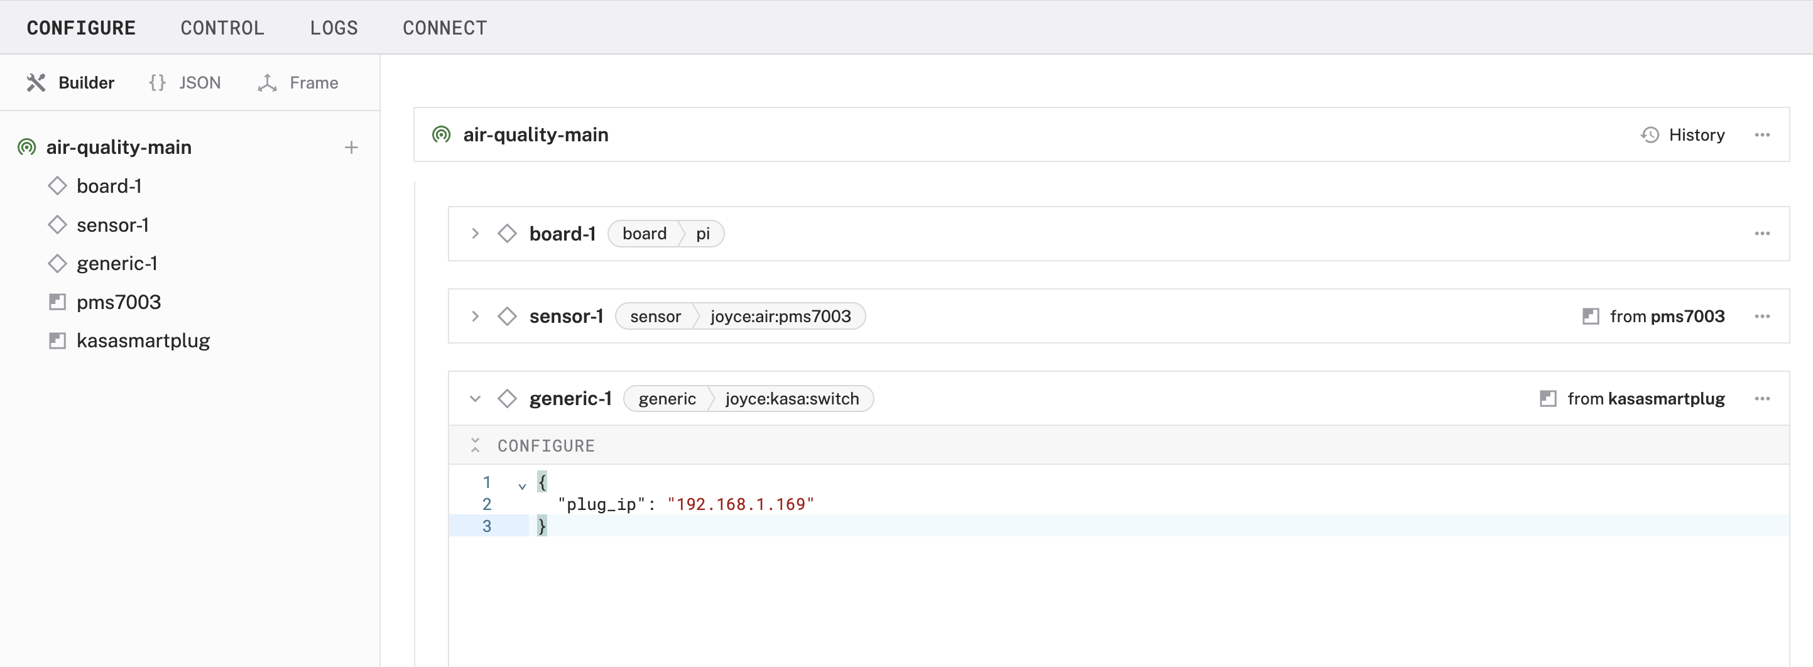The height and width of the screenshot is (667, 1813).
Task: Expand the board-1 card
Action: [x=475, y=234]
